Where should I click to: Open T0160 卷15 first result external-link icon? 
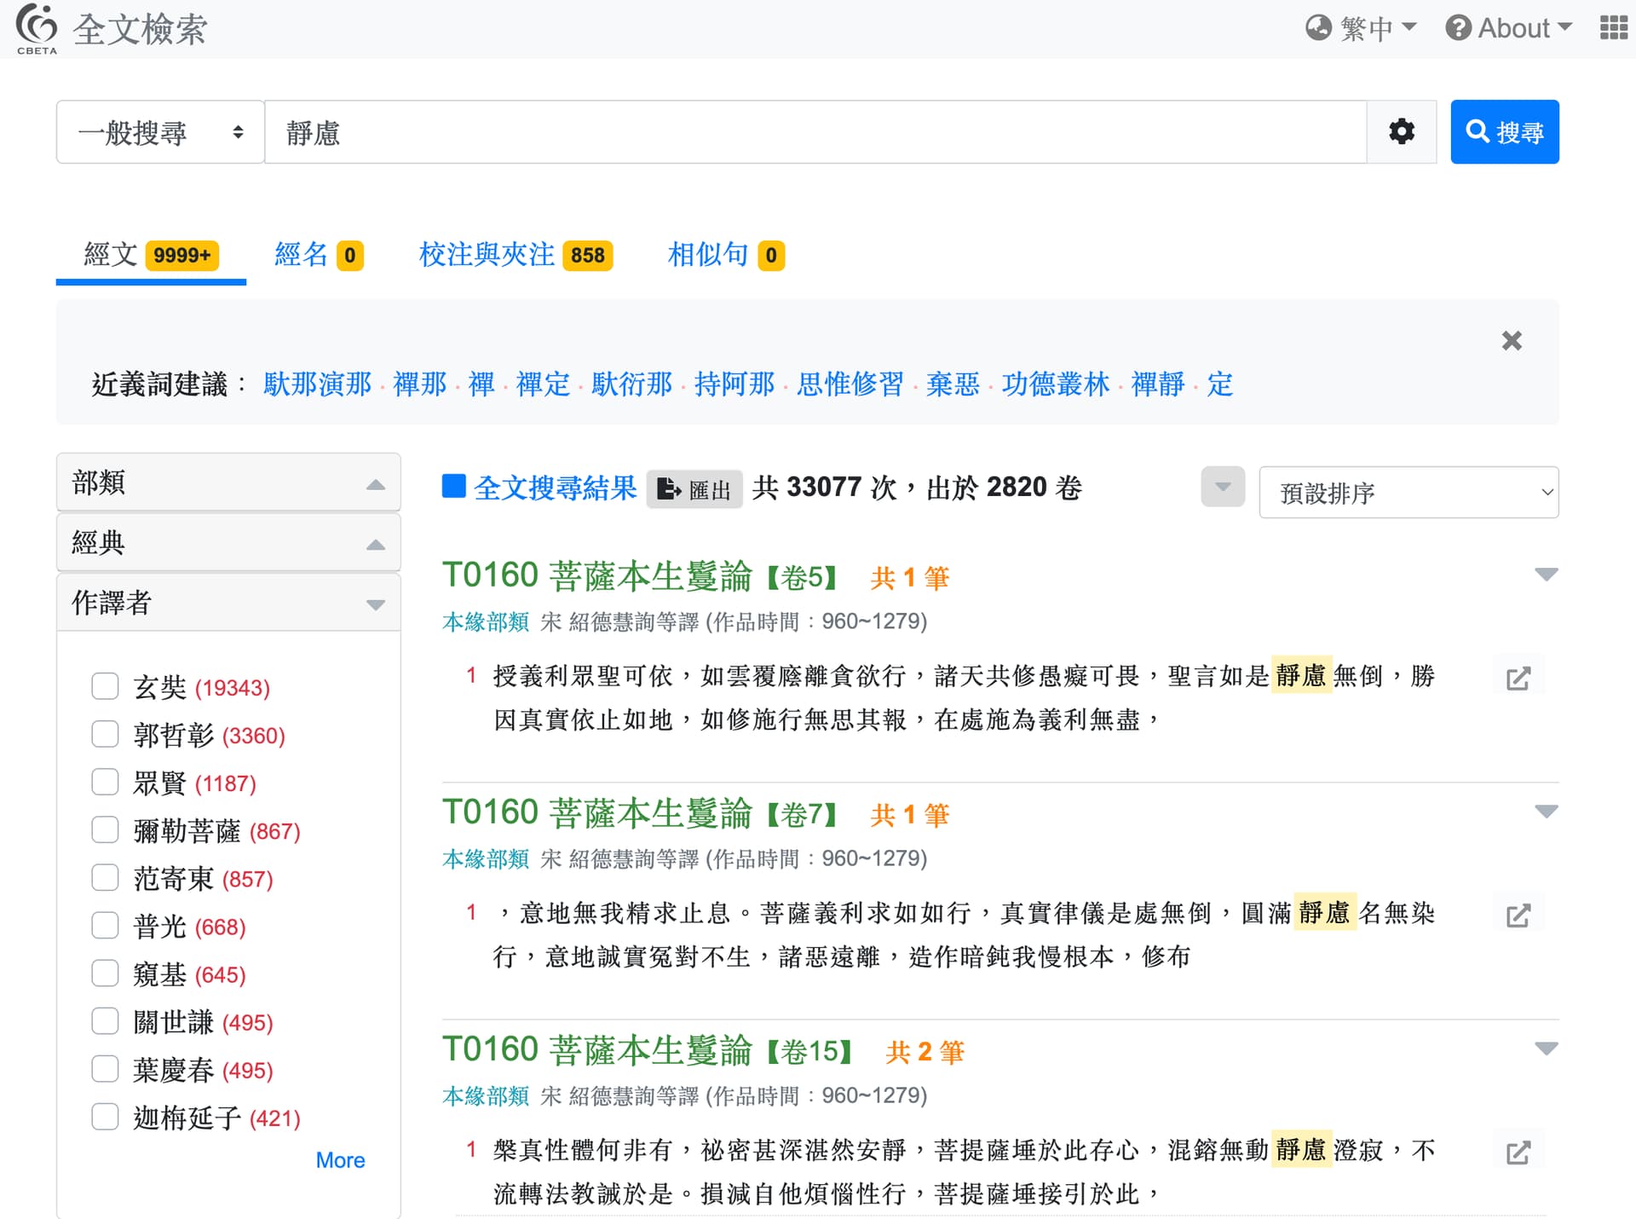click(x=1518, y=1153)
